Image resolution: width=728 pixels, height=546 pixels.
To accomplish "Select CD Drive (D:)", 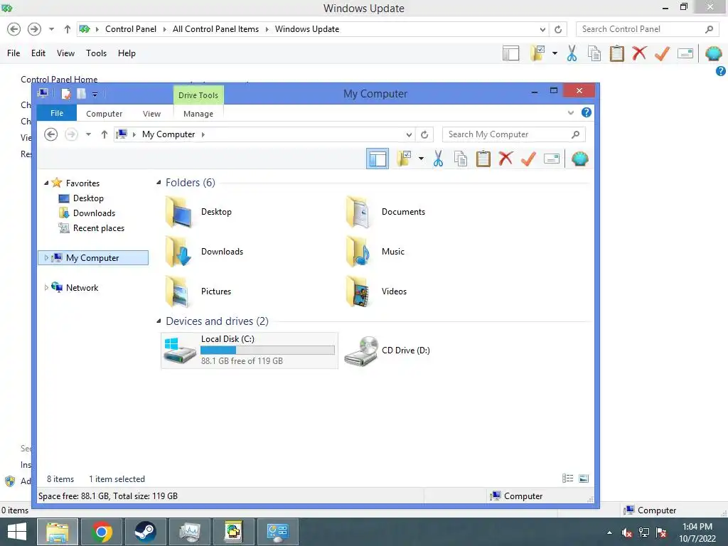I will (x=387, y=350).
